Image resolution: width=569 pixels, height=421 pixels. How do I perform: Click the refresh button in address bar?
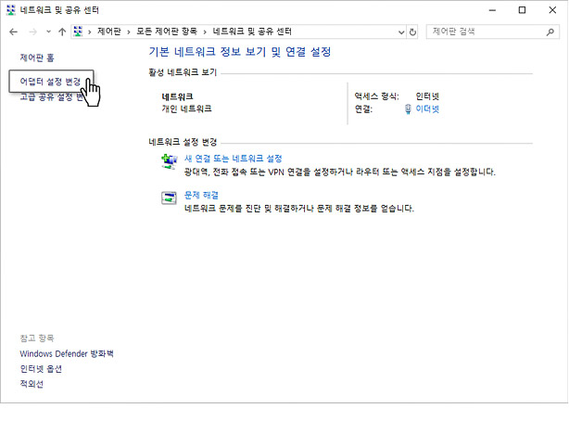click(x=412, y=32)
